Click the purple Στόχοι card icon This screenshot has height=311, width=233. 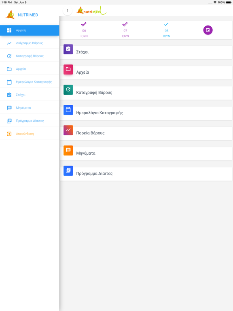pos(68,49)
